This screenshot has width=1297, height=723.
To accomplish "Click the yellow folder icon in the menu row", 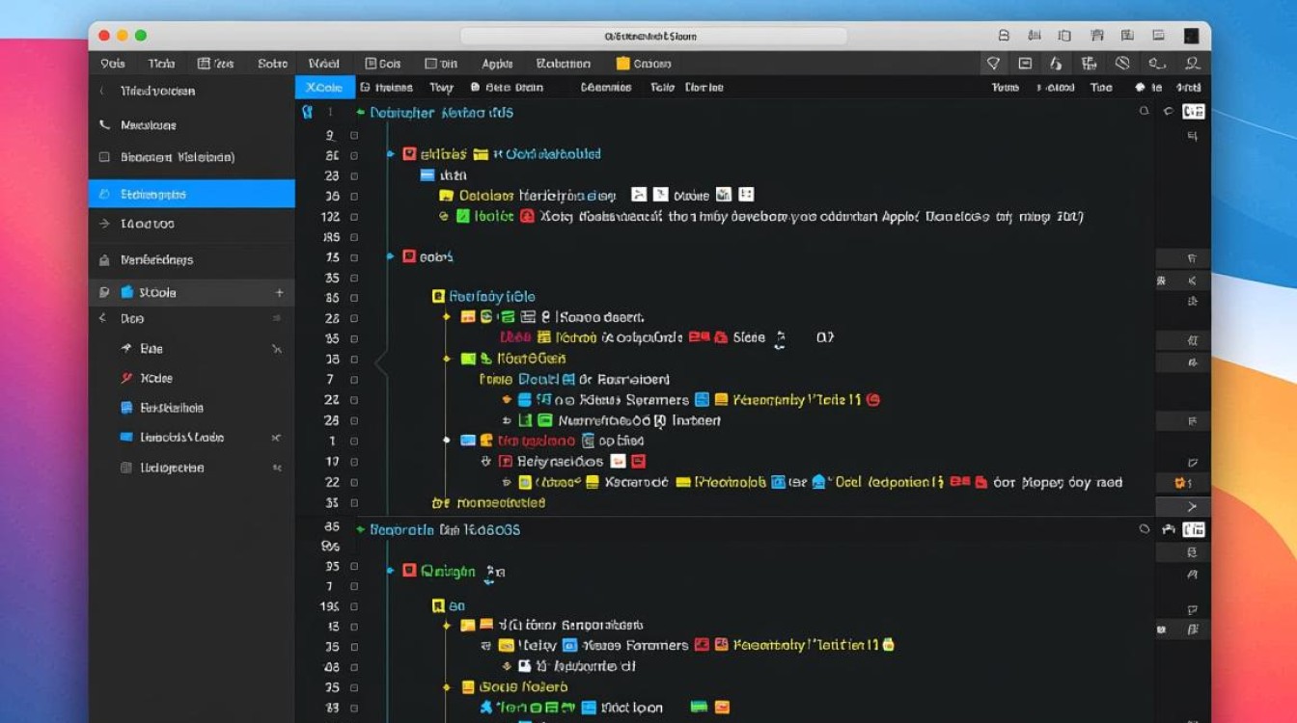I will click(622, 64).
